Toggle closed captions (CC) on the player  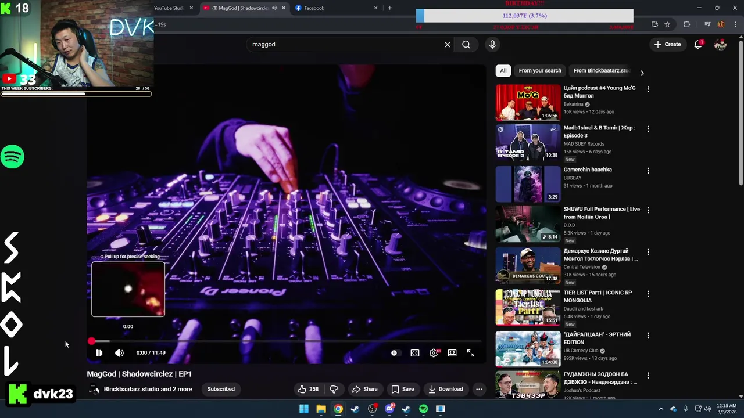pos(415,352)
